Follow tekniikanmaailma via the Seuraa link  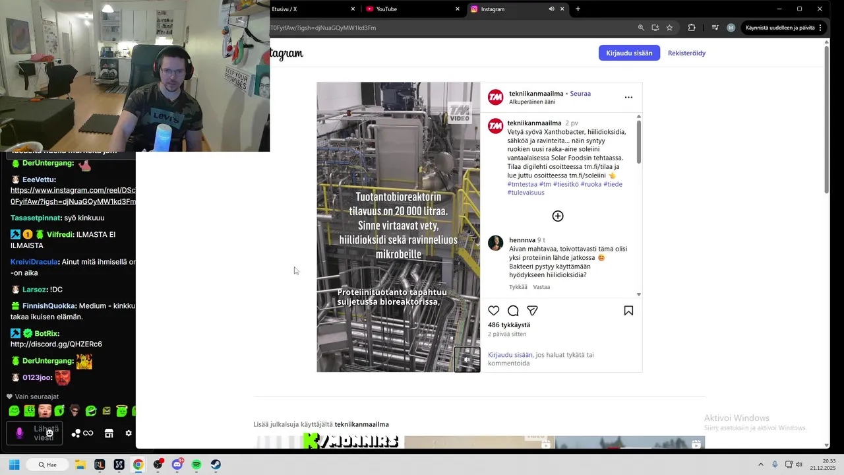point(580,94)
